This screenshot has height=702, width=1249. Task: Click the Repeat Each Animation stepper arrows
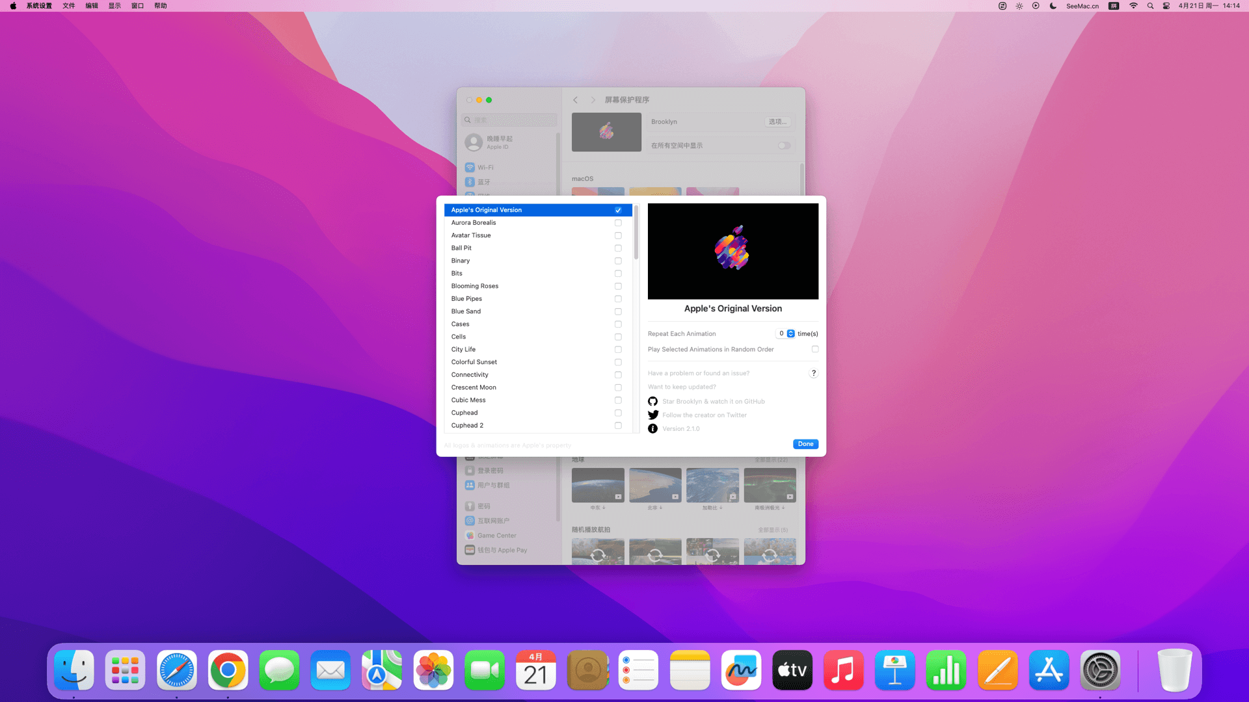[790, 333]
